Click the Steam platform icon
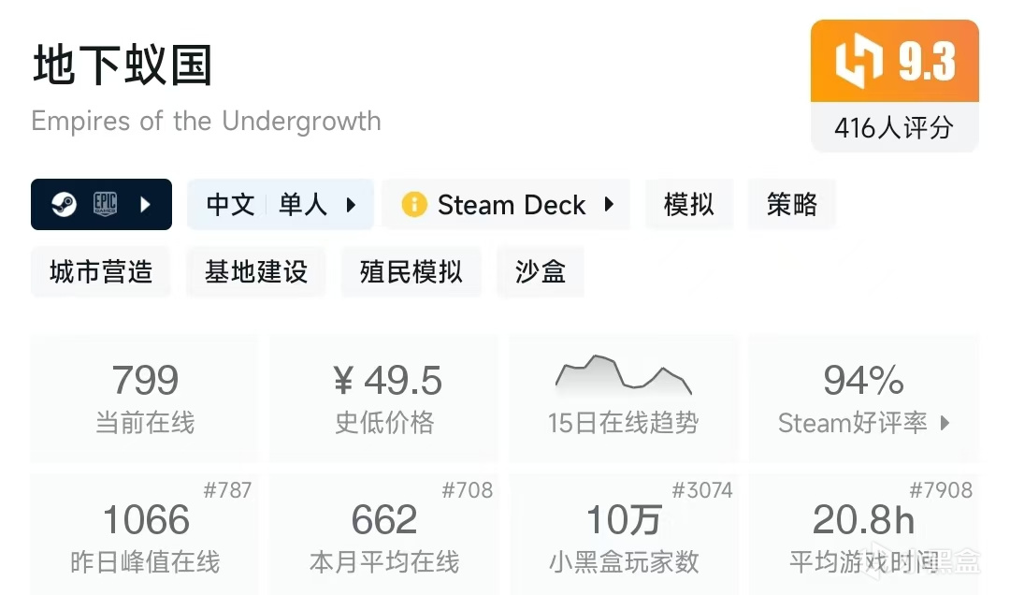Screen dimensions: 1010x595 click(x=65, y=205)
